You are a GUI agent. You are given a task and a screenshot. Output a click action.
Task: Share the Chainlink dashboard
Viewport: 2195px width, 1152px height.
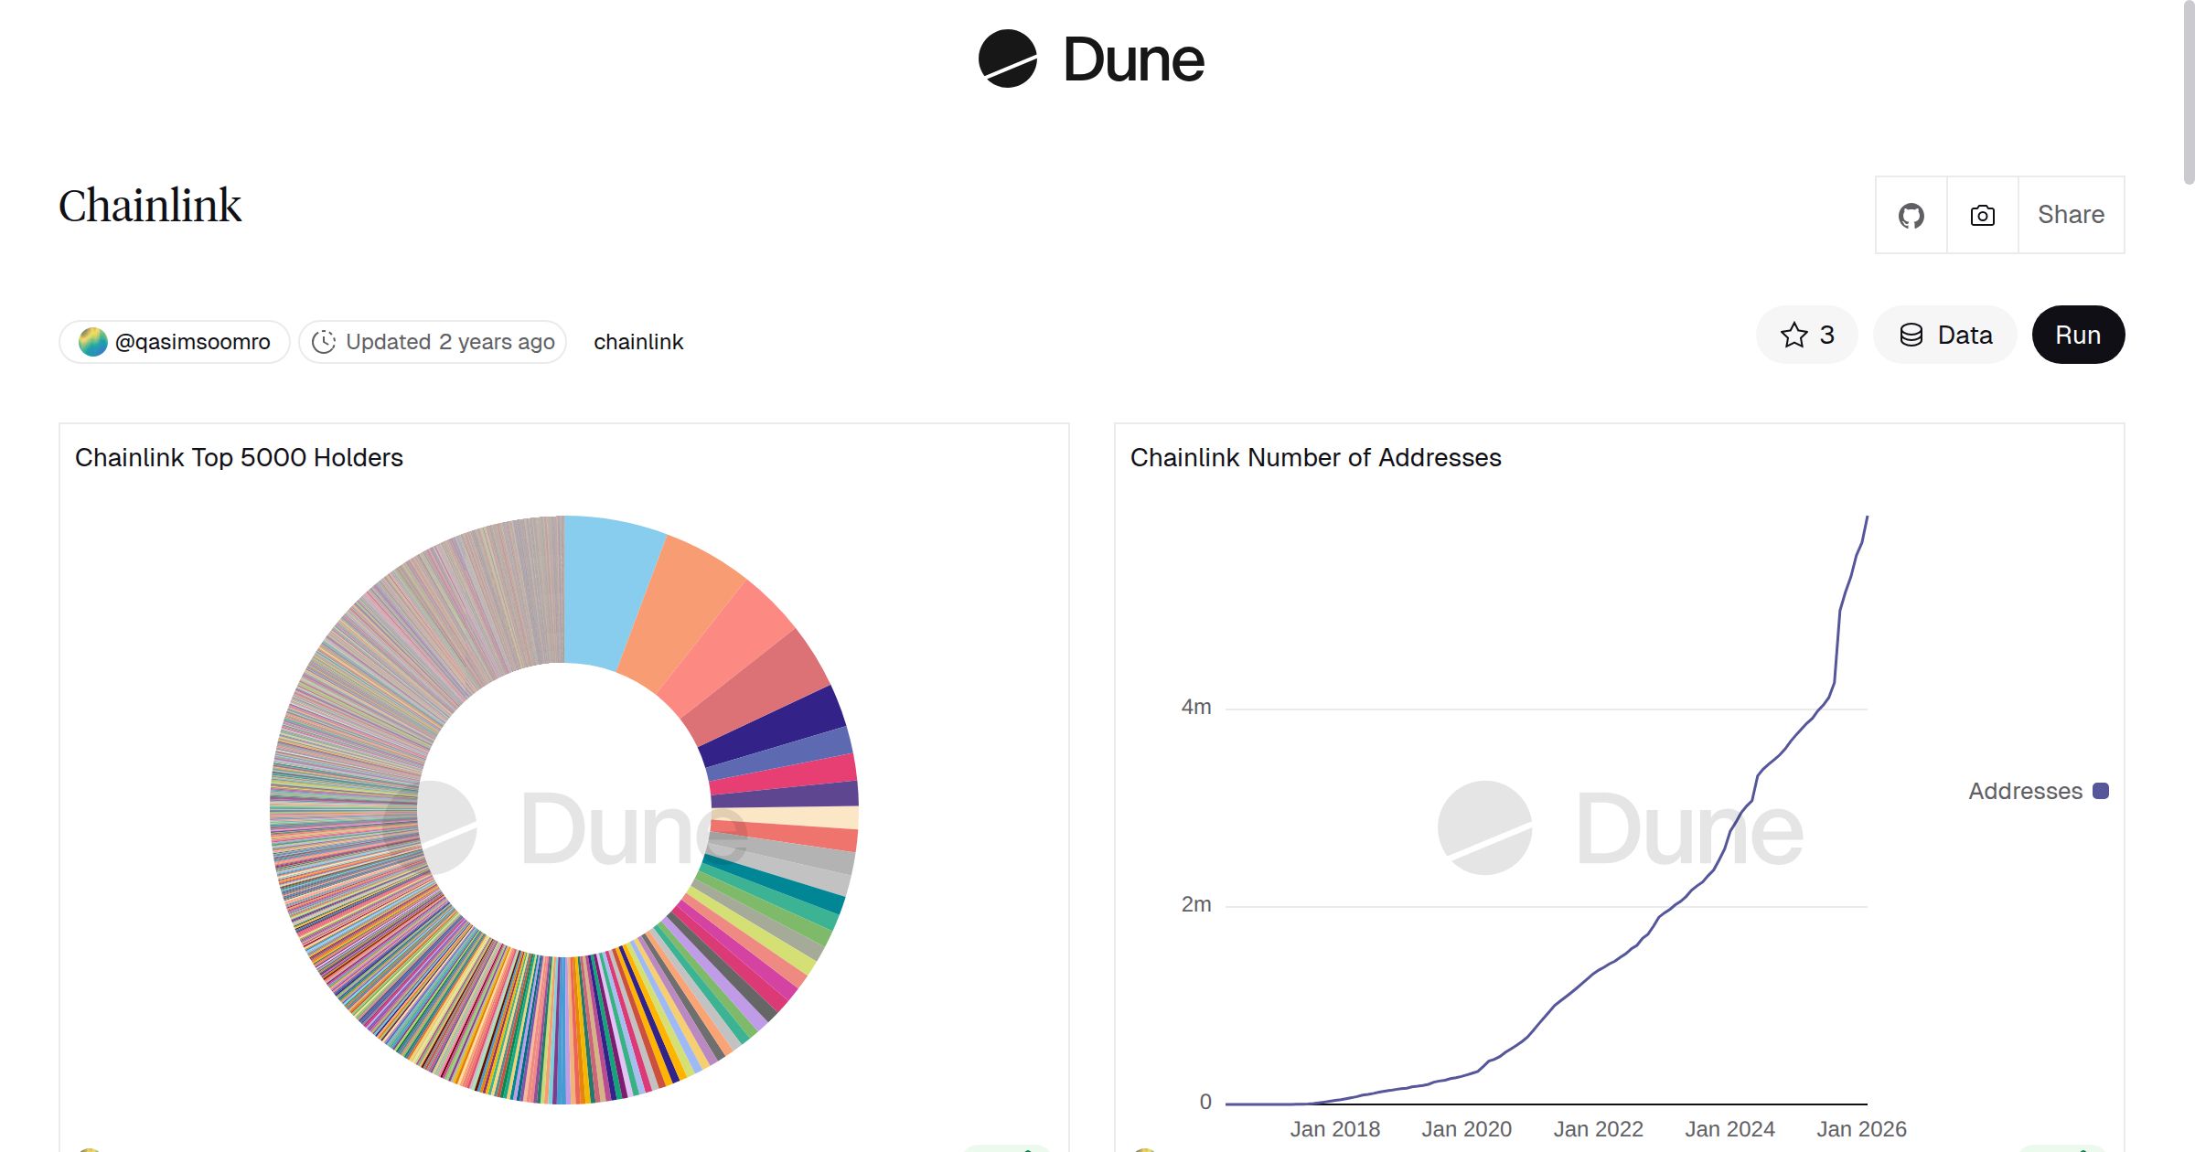click(2071, 215)
